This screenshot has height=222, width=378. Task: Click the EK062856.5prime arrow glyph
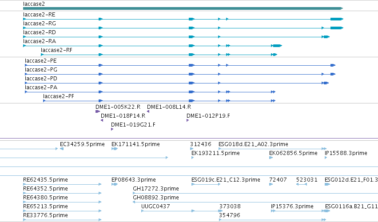pos(271,158)
